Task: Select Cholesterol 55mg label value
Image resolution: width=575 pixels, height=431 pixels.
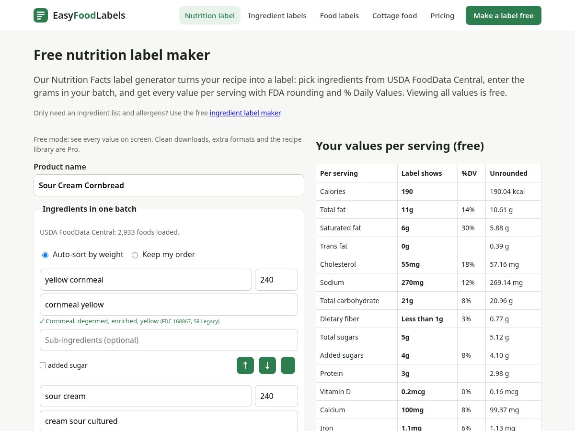Action: (x=411, y=264)
